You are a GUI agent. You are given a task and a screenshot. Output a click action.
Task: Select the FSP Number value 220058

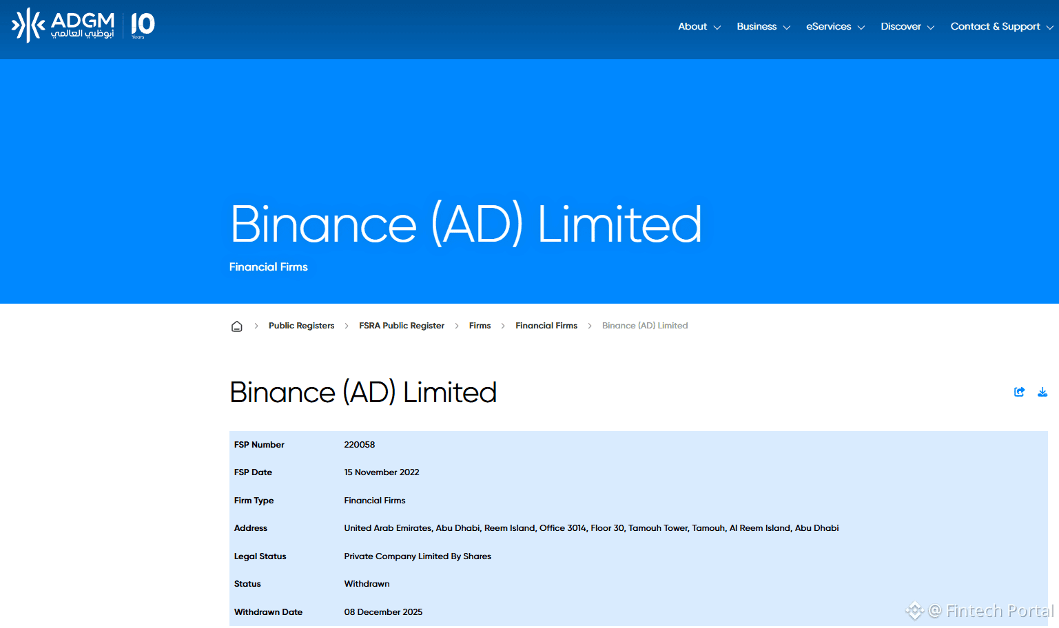(360, 445)
